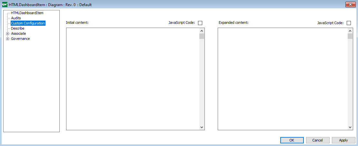Click the green qw application icon
The height and width of the screenshot is (146, 358).
(5, 4)
